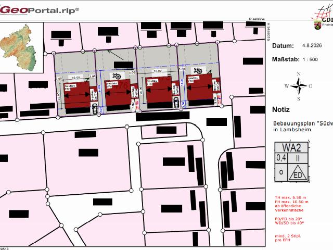Click the S letter on the compass
Image resolution: width=333 pixels, height=250 pixels.
(299, 98)
